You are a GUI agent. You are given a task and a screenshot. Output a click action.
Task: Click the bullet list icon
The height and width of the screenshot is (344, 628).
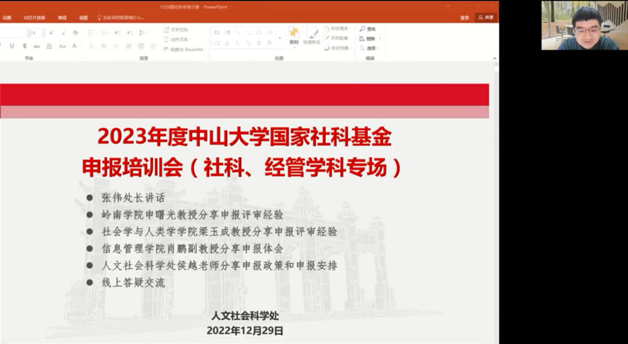(91, 33)
